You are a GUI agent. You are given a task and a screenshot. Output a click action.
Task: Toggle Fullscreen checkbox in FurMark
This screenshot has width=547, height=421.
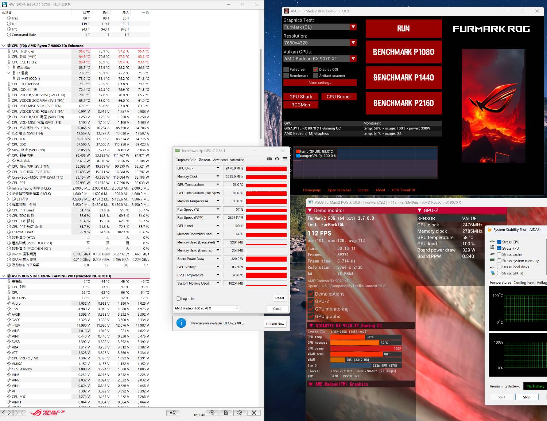286,69
